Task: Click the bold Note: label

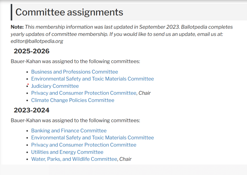Action: pyautogui.click(x=17, y=27)
